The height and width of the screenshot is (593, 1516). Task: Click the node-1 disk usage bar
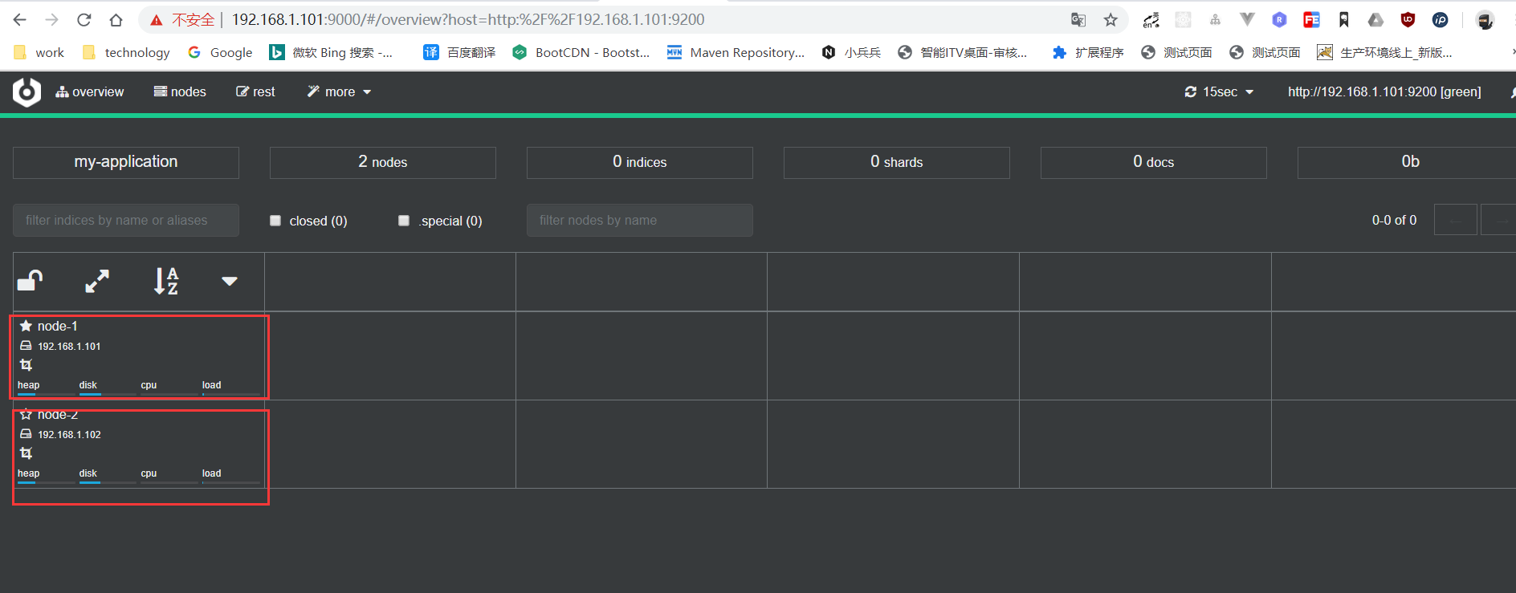point(108,394)
